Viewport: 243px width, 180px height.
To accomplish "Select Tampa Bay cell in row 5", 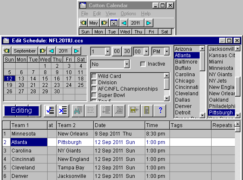I will click(75, 168).
